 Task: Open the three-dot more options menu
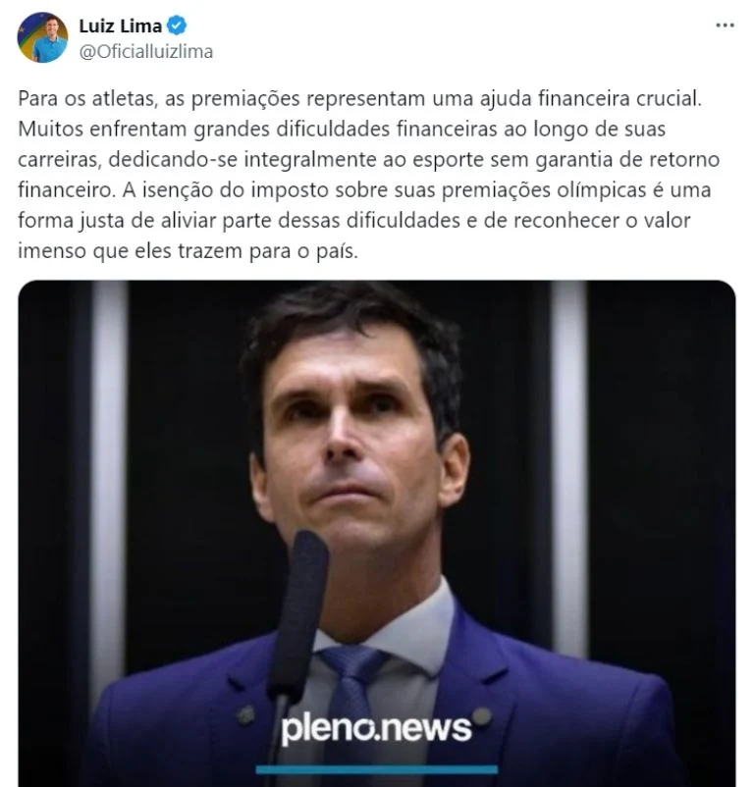tap(725, 26)
